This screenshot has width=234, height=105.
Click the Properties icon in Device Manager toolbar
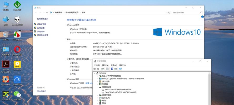pos(107,69)
